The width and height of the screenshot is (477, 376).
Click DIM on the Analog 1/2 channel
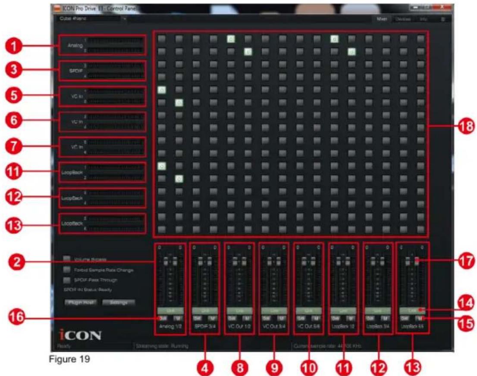pyautogui.click(x=163, y=318)
